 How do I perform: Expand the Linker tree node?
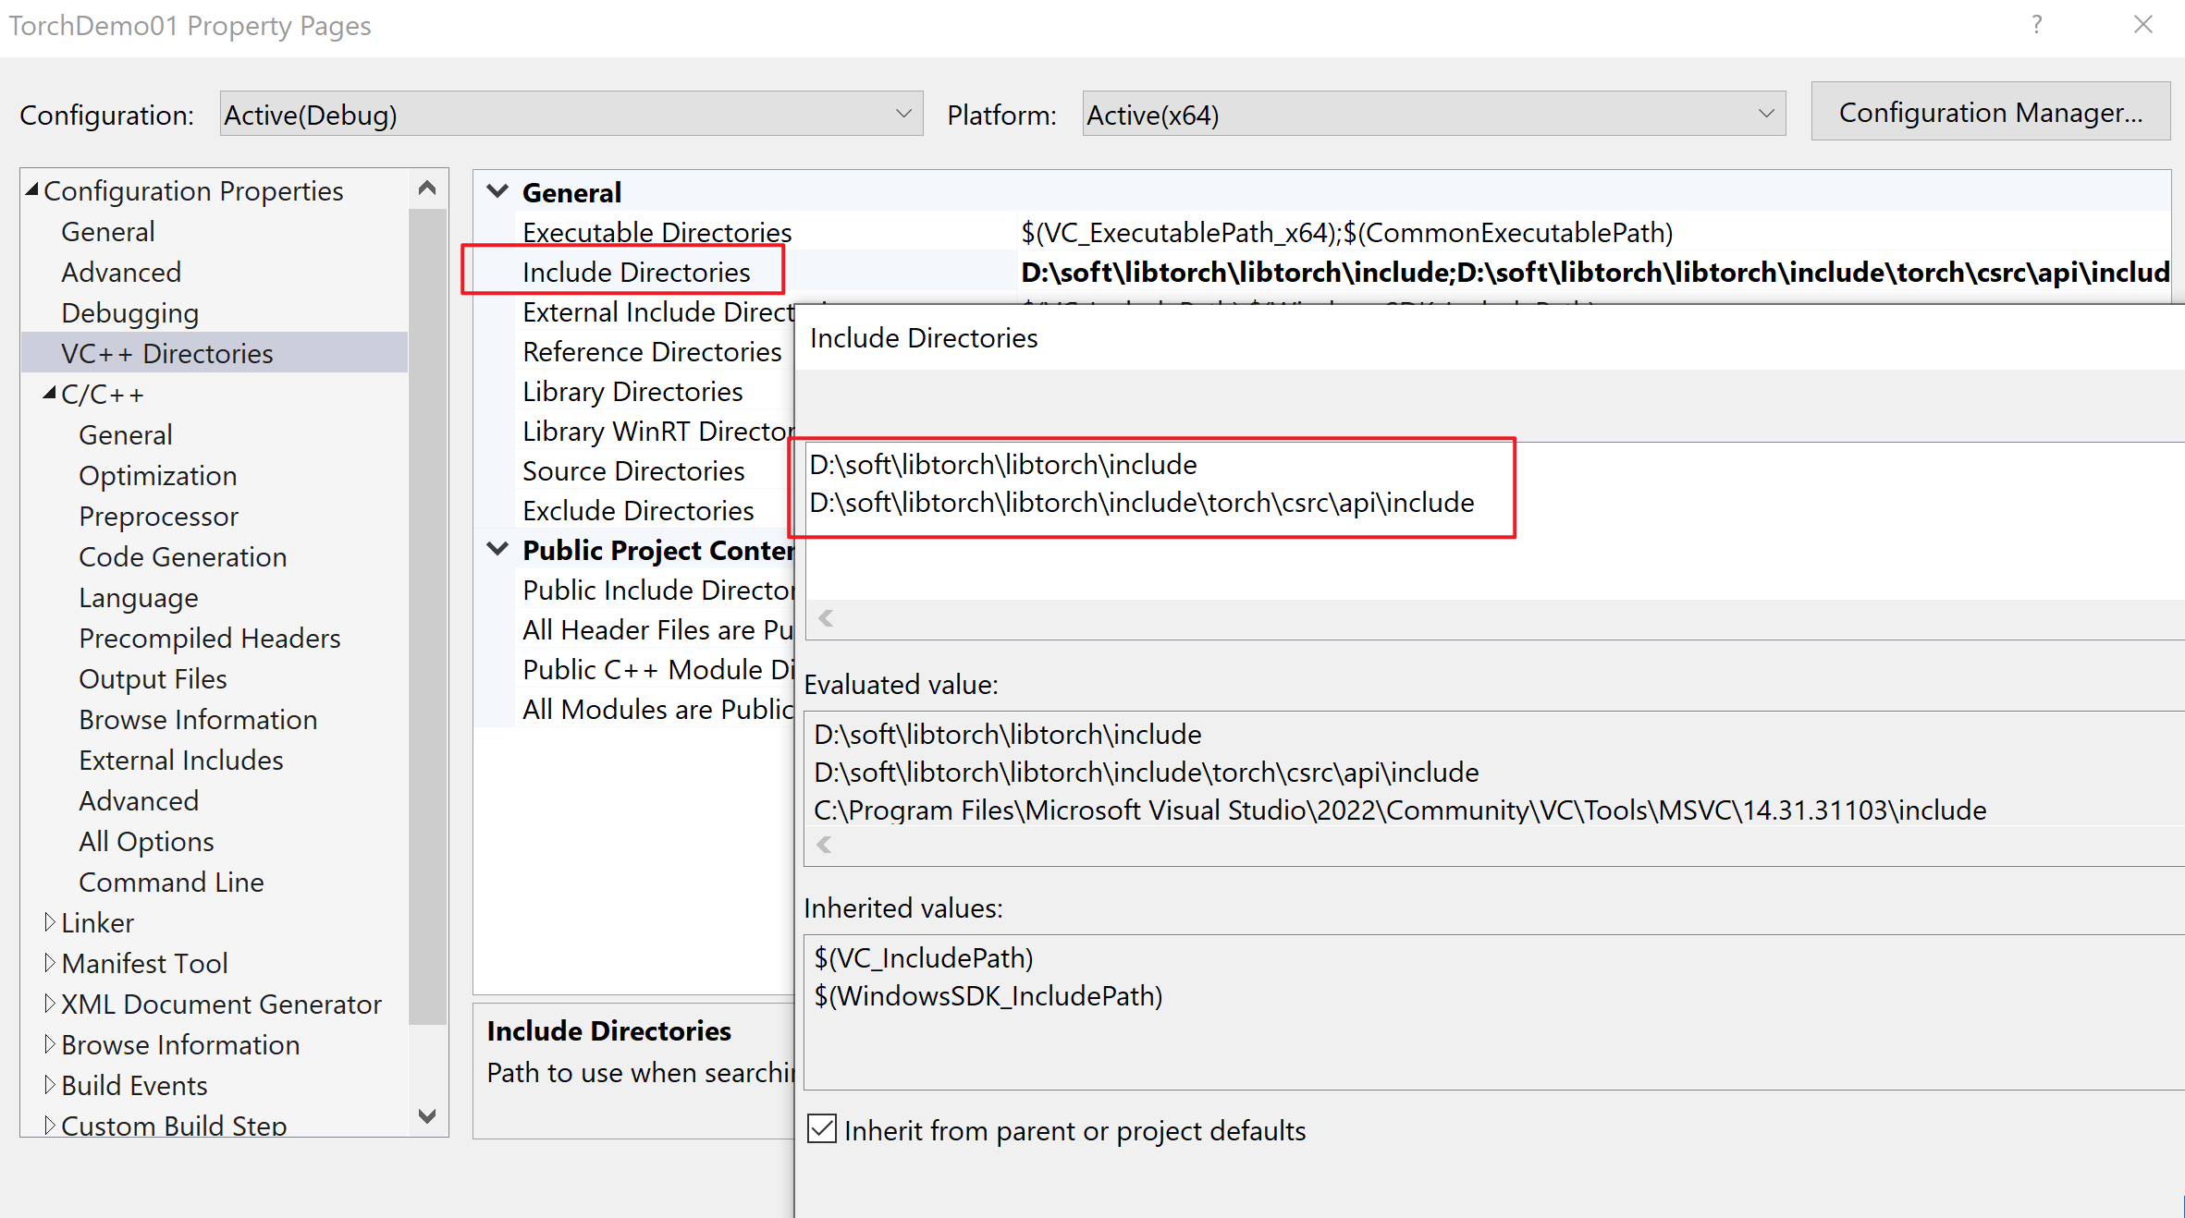(x=49, y=922)
